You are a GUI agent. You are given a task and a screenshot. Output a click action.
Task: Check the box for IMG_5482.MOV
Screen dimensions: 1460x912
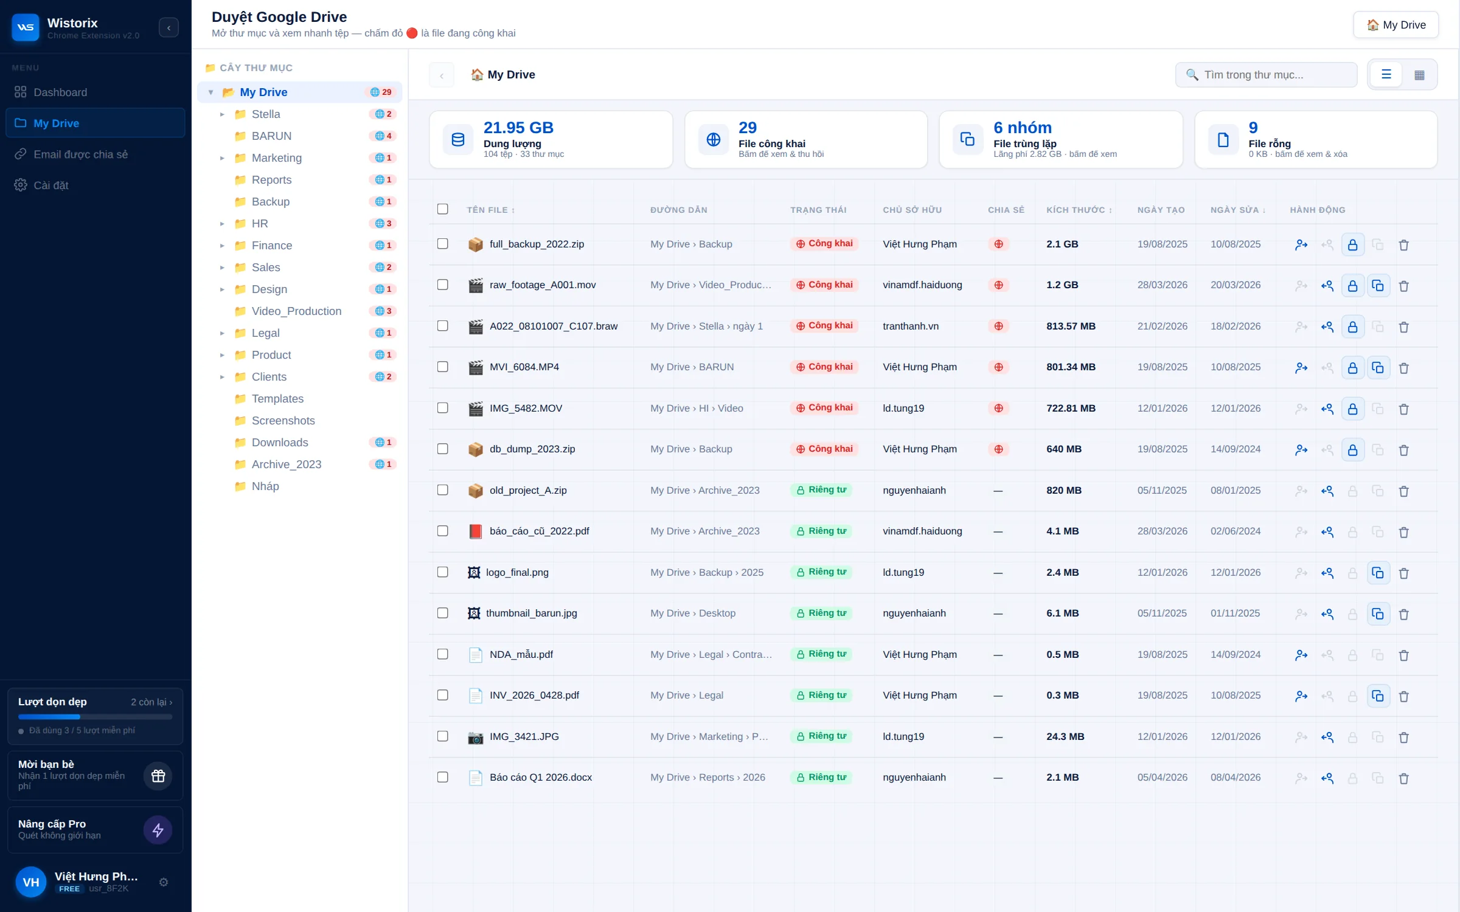tap(442, 408)
